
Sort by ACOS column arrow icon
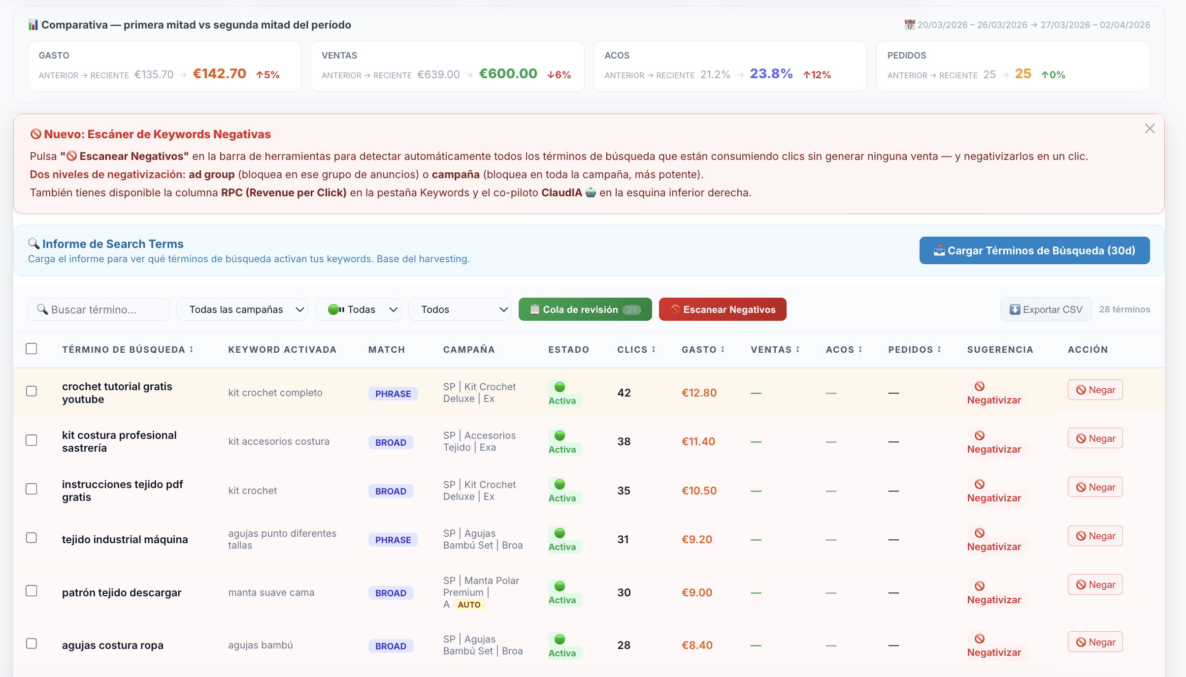(x=860, y=349)
